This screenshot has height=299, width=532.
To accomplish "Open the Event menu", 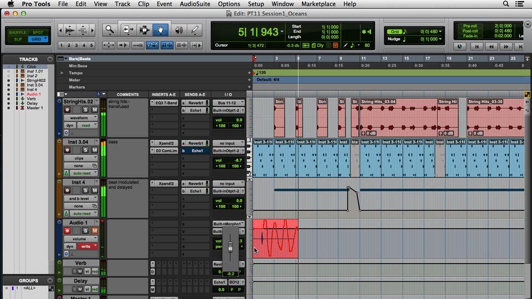I will (x=164, y=4).
